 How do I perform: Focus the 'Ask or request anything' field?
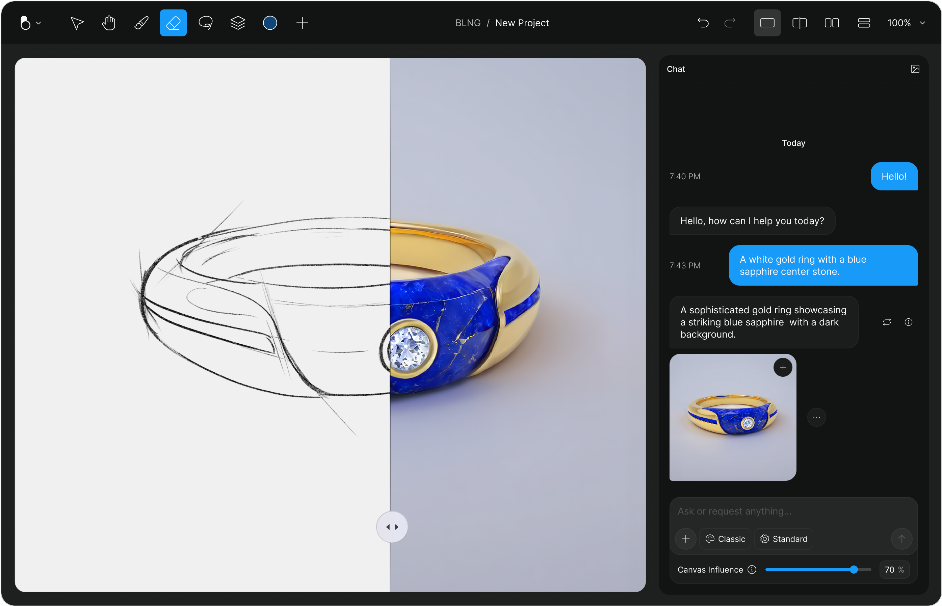click(793, 511)
